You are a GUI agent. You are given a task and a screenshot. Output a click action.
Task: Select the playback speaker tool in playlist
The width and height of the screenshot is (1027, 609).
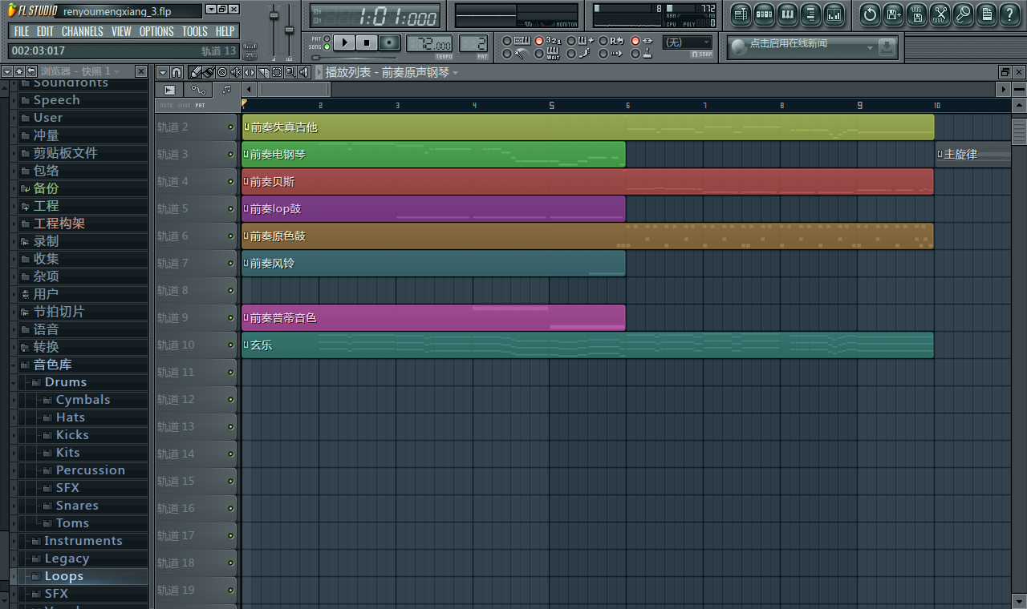click(x=304, y=72)
